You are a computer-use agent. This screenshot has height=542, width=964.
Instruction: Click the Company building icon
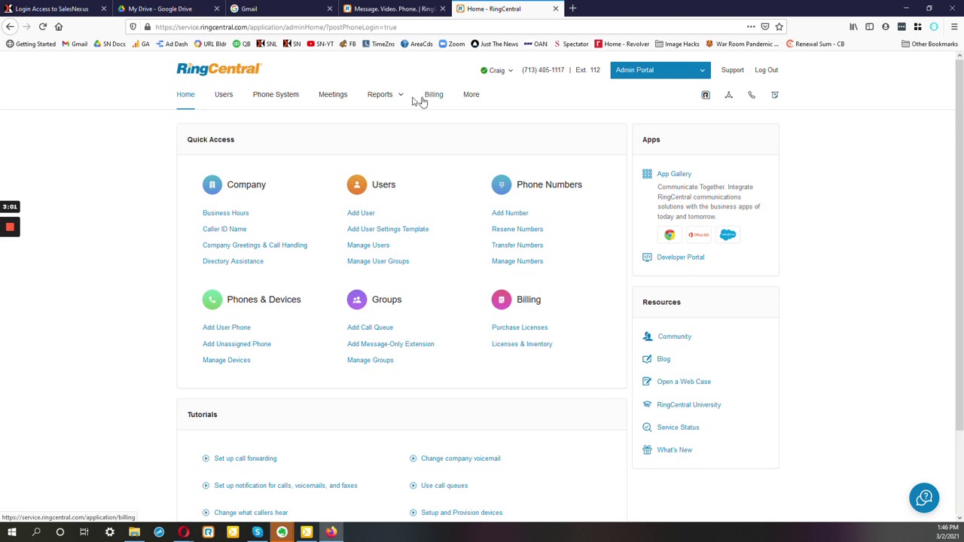[212, 184]
